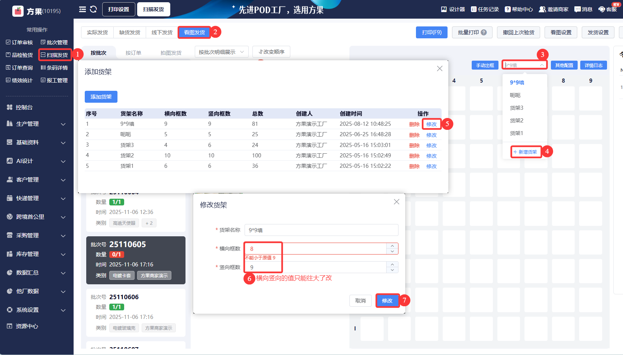Viewport: 623px width, 355px height.
Task: Open the 按批次明细展示 dropdown
Action: point(222,52)
